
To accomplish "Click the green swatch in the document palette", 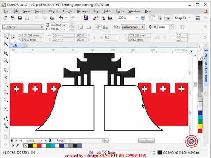I will [48, 145].
